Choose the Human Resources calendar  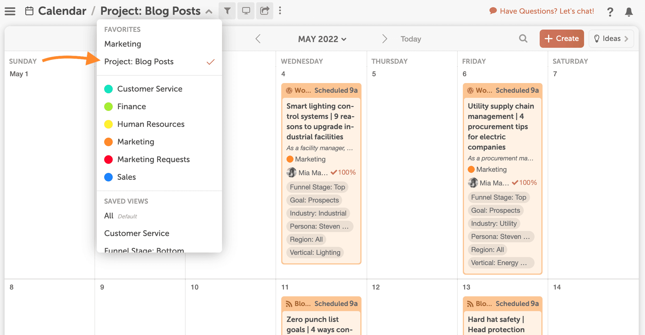pyautogui.click(x=151, y=124)
